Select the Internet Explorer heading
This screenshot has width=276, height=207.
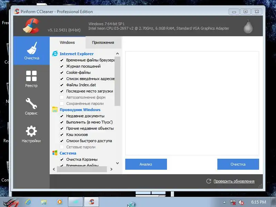pyautogui.click(x=77, y=54)
